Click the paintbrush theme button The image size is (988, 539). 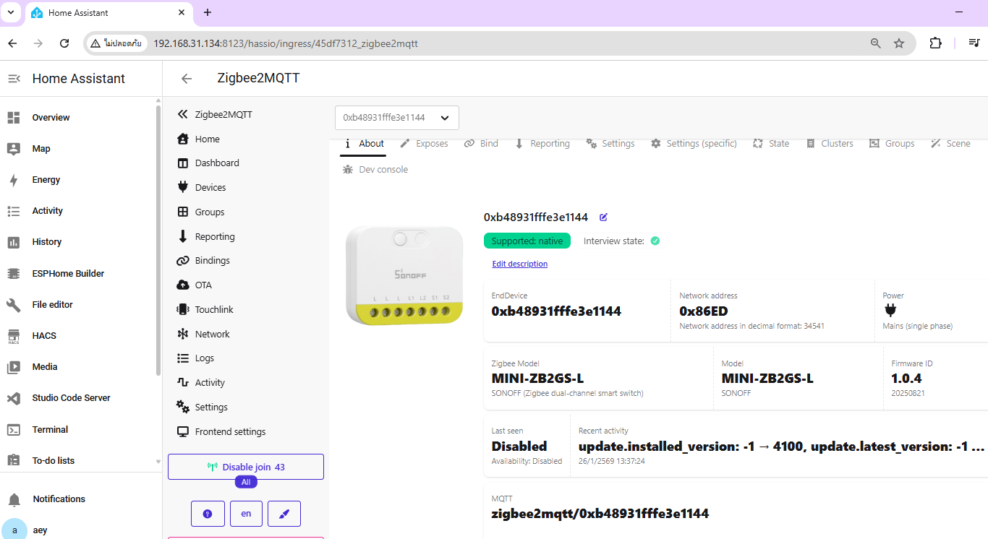tap(284, 514)
